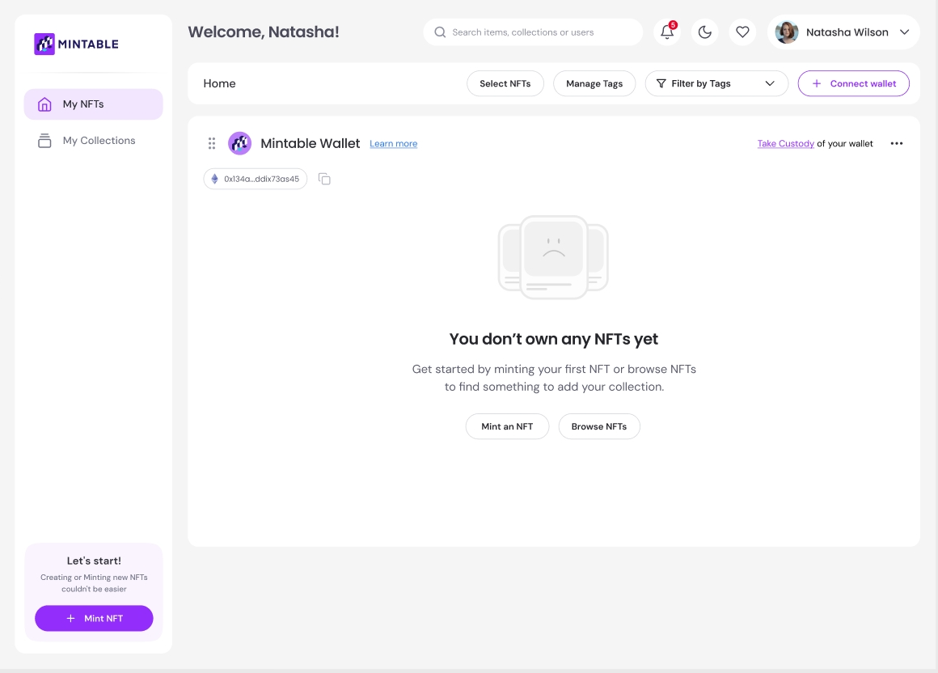The width and height of the screenshot is (938, 673).
Task: Click the Mintable logo in sidebar
Action: click(76, 44)
